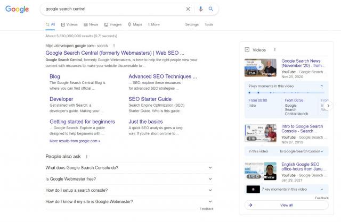Clear the search box with the X icon
341x222 pixels.
pyautogui.click(x=188, y=9)
